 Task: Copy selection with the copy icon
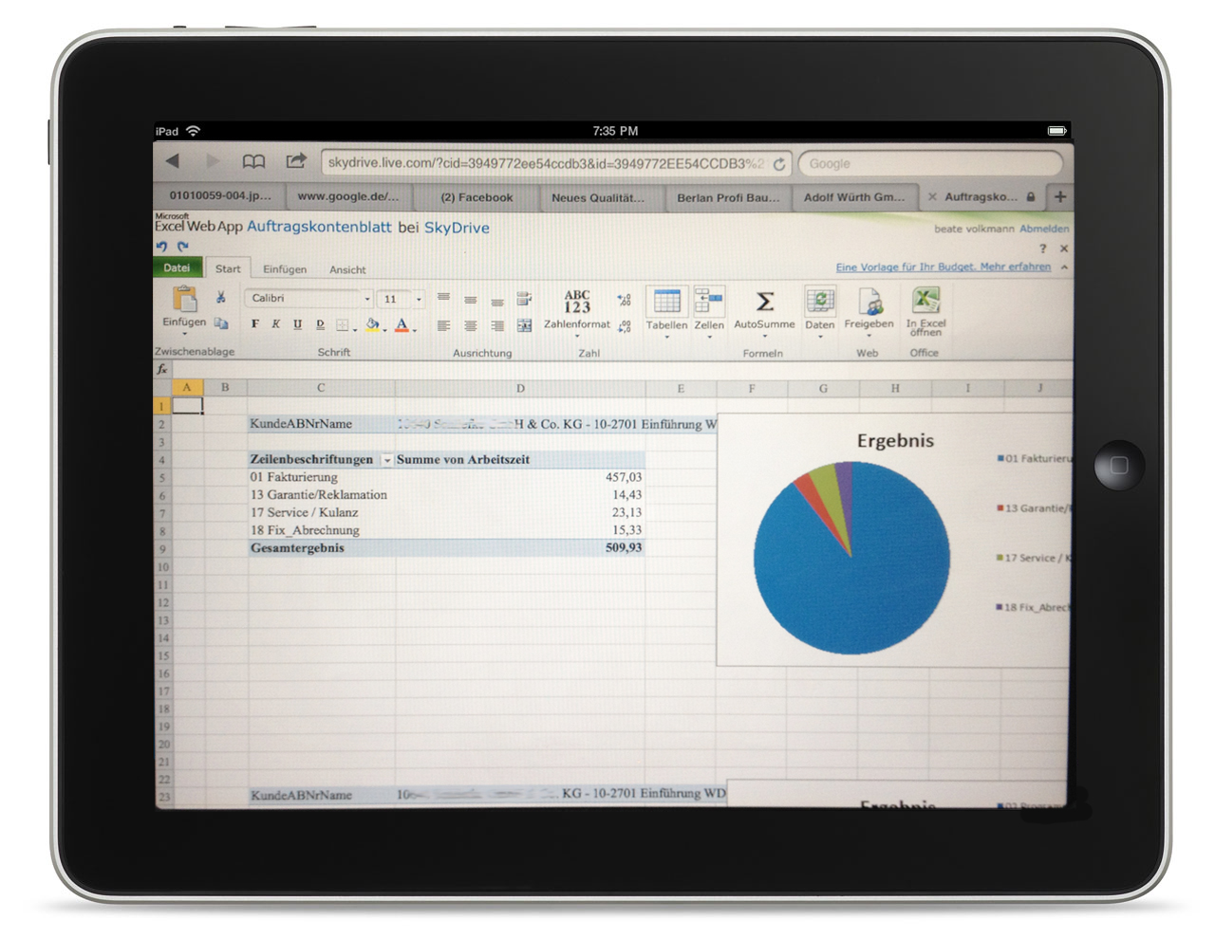[x=221, y=322]
